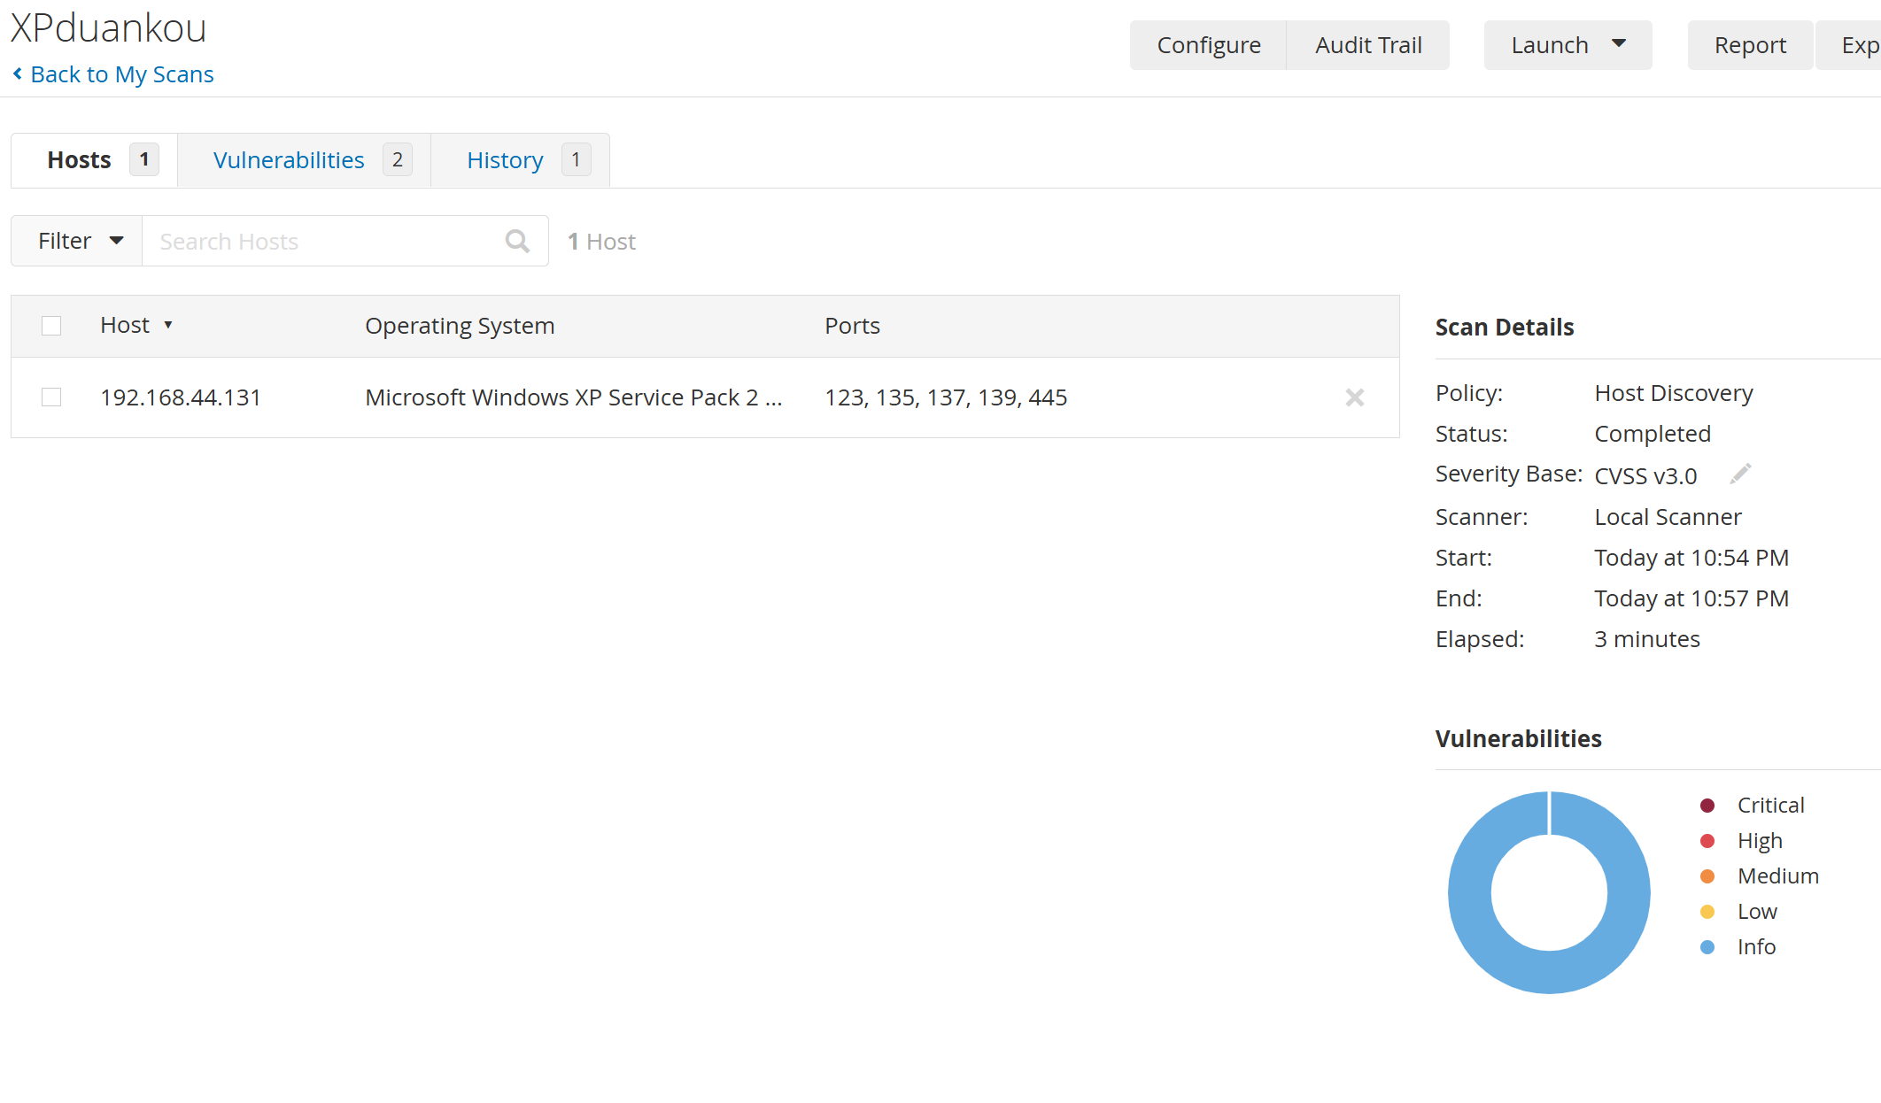This screenshot has width=1881, height=1103.
Task: Open the Audit Trail
Action: coord(1368,45)
